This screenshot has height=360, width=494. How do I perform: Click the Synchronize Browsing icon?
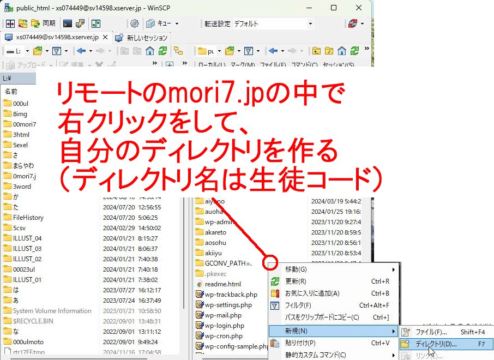23,23
